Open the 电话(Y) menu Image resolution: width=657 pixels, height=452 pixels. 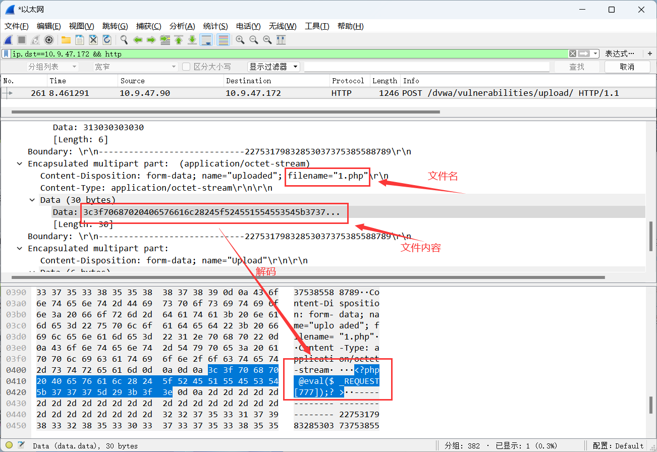pos(248,26)
